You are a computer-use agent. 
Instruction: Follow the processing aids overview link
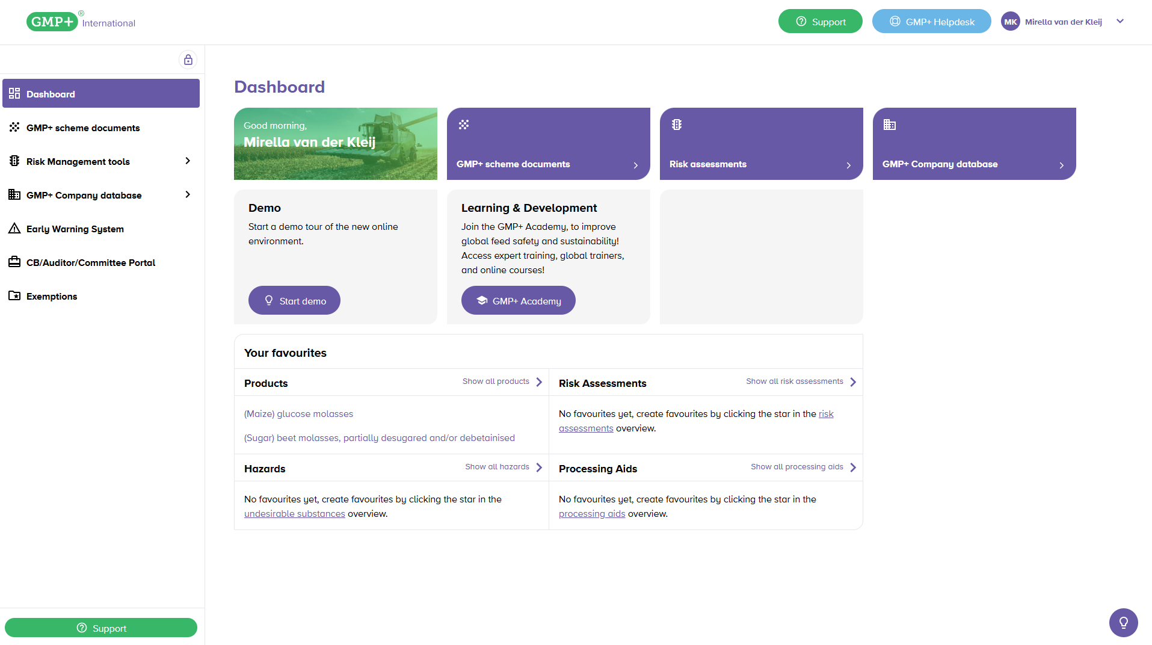(592, 514)
